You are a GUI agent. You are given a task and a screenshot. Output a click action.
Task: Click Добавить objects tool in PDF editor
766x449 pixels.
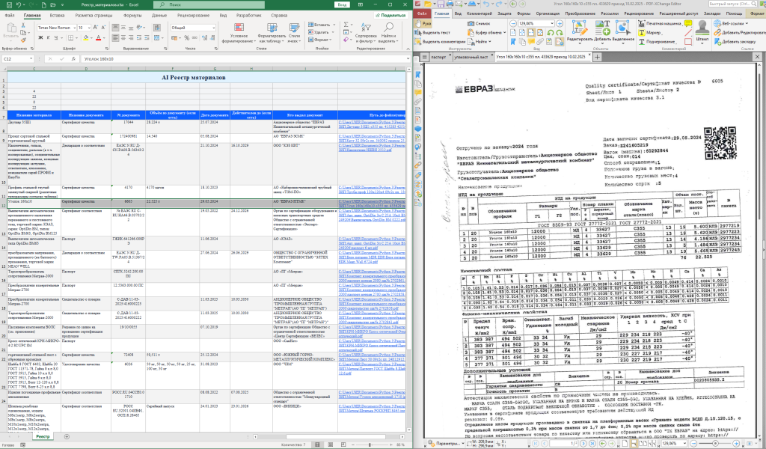(602, 32)
